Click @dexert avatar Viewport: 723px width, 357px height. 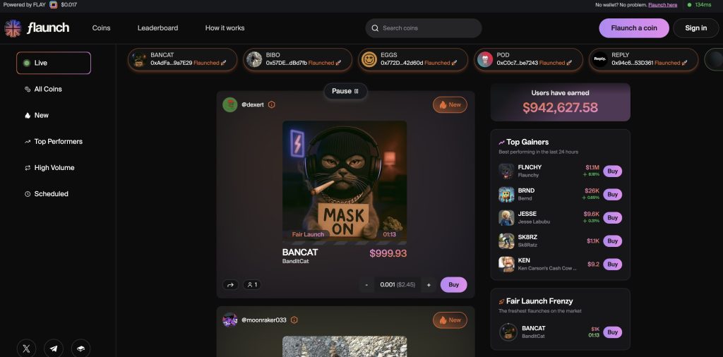pyautogui.click(x=230, y=104)
